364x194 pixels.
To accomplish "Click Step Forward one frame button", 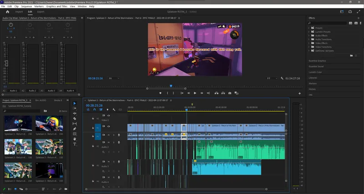I will (x=202, y=93).
